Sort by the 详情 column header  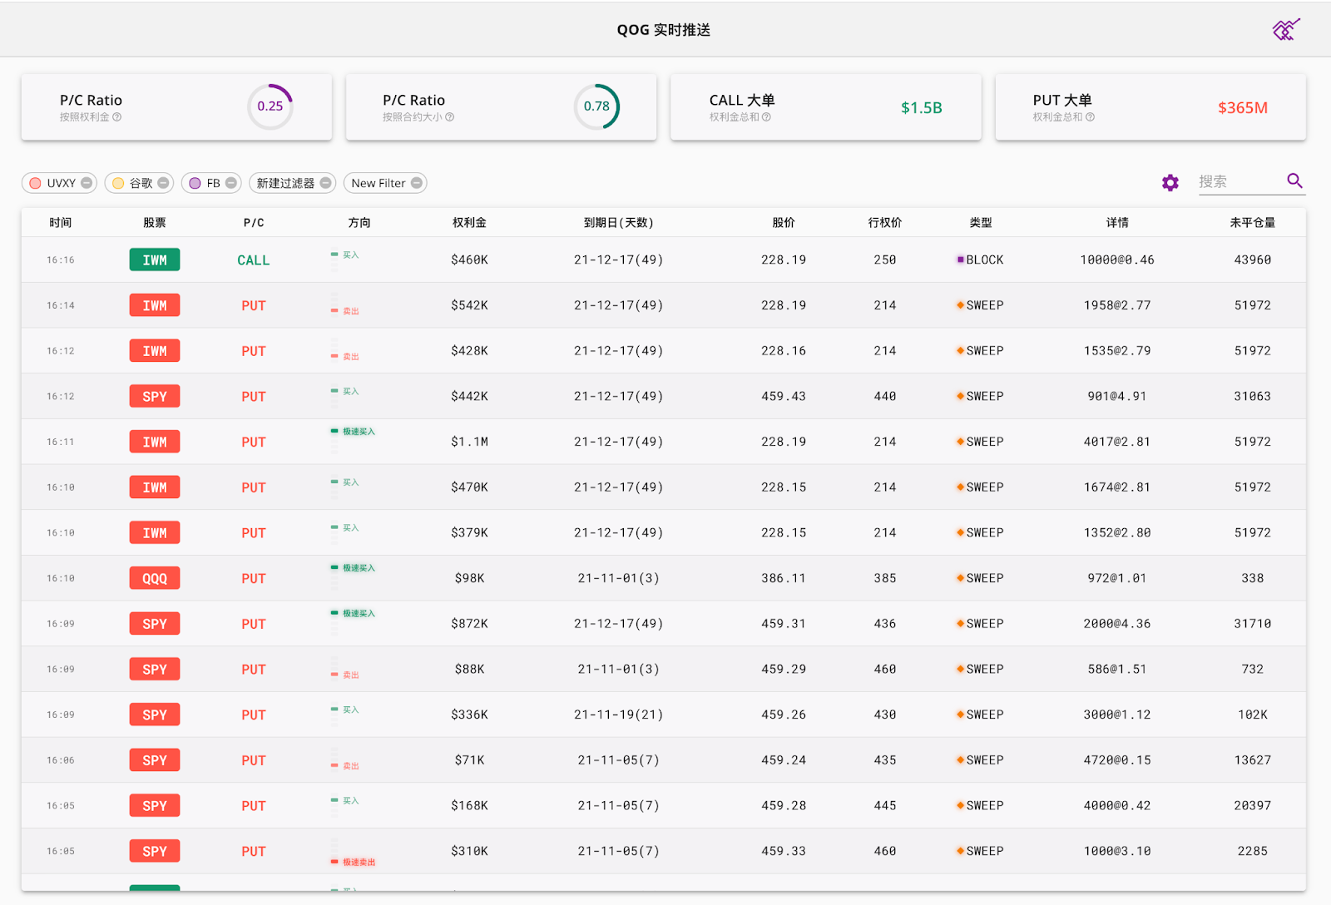(x=1117, y=222)
